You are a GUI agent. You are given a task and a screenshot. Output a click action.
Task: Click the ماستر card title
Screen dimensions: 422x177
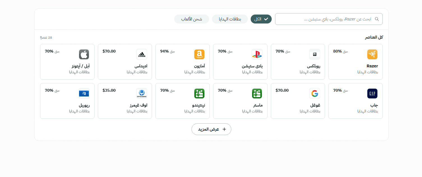pos(258,105)
